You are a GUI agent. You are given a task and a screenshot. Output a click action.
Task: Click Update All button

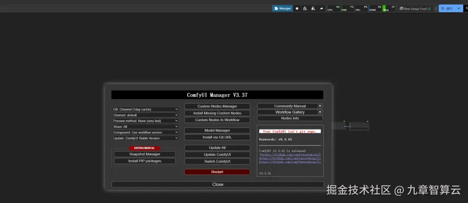(x=217, y=148)
